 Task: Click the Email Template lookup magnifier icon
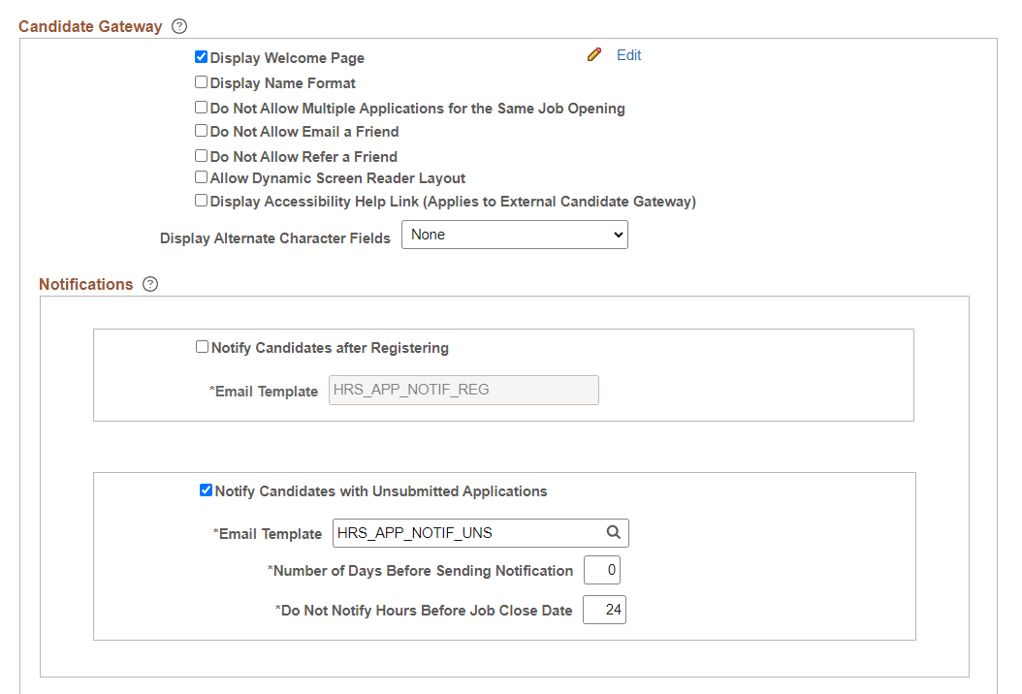pyautogui.click(x=614, y=532)
